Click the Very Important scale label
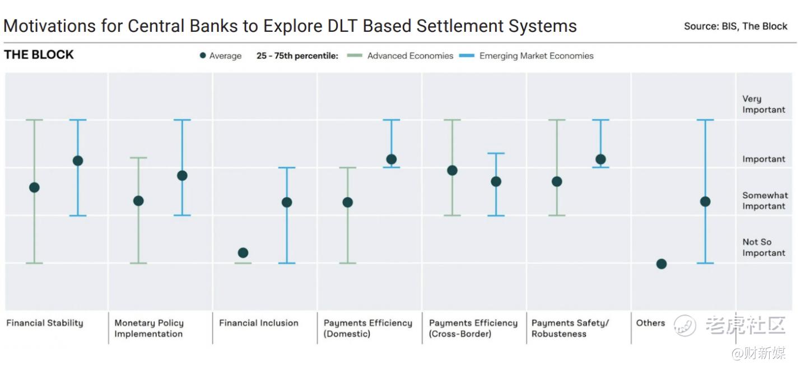This screenshot has width=801, height=371. [764, 104]
